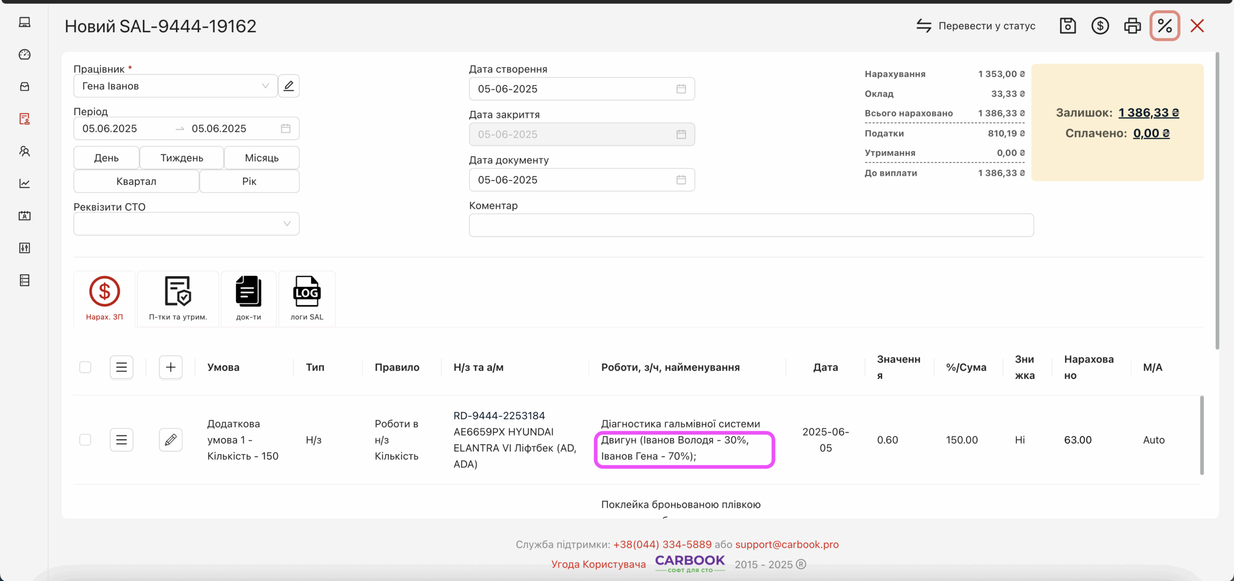Screen dimensions: 1234x581
Task: Tick the select-all checkbox in table header
Action: point(85,367)
